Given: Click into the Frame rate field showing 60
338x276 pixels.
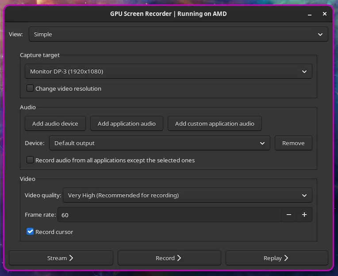Looking at the screenshot, I should (169, 215).
